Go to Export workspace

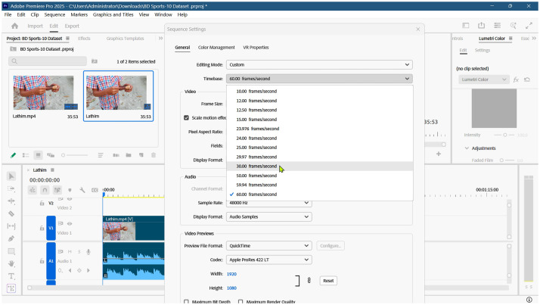tap(72, 26)
